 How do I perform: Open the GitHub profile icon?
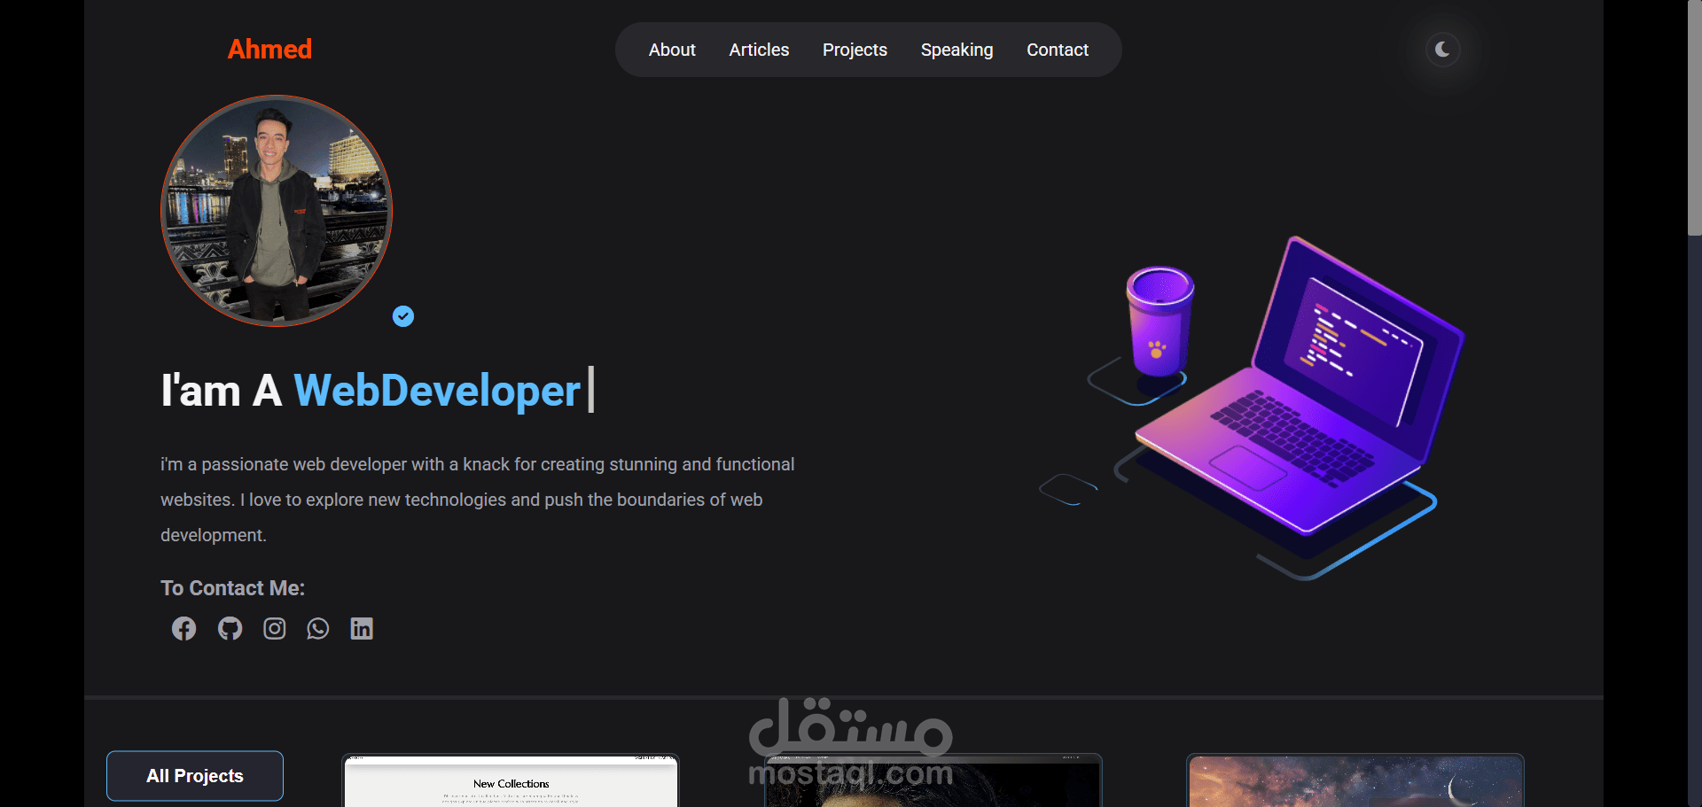pos(230,628)
